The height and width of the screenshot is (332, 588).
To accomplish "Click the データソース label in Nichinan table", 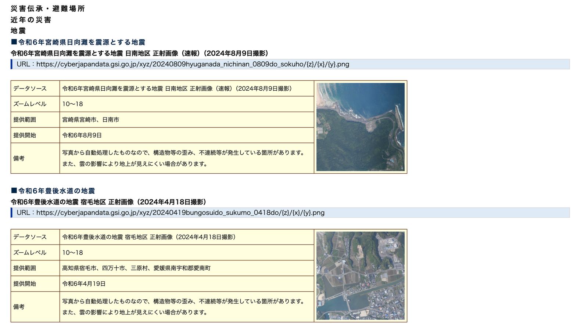I will 30,89.
